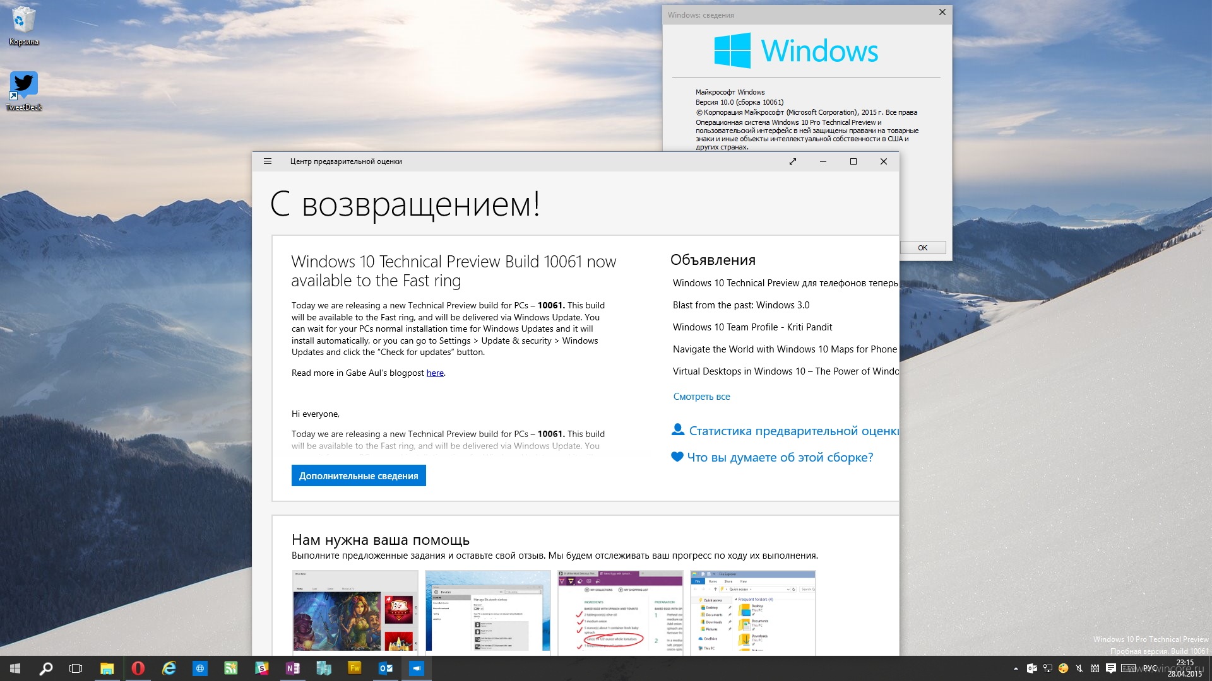Click the Дополнительные сведения button
The height and width of the screenshot is (681, 1212).
pyautogui.click(x=359, y=475)
